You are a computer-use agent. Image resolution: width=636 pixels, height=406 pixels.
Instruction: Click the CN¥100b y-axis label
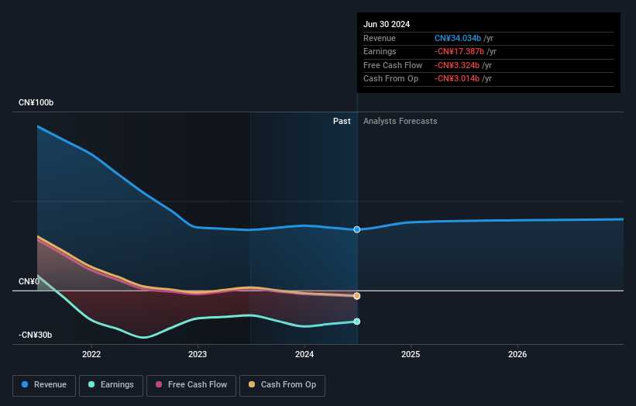(x=36, y=102)
